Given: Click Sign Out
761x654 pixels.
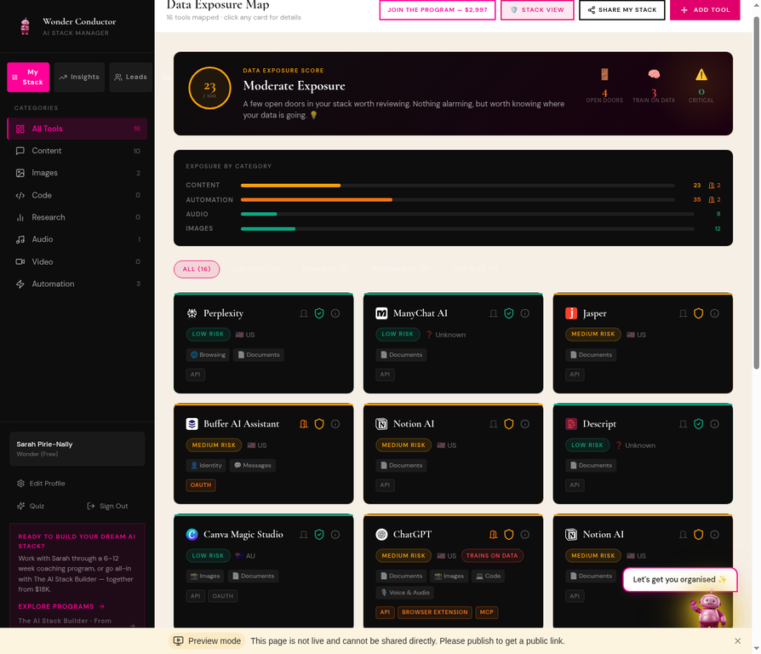Looking at the screenshot, I should [107, 506].
